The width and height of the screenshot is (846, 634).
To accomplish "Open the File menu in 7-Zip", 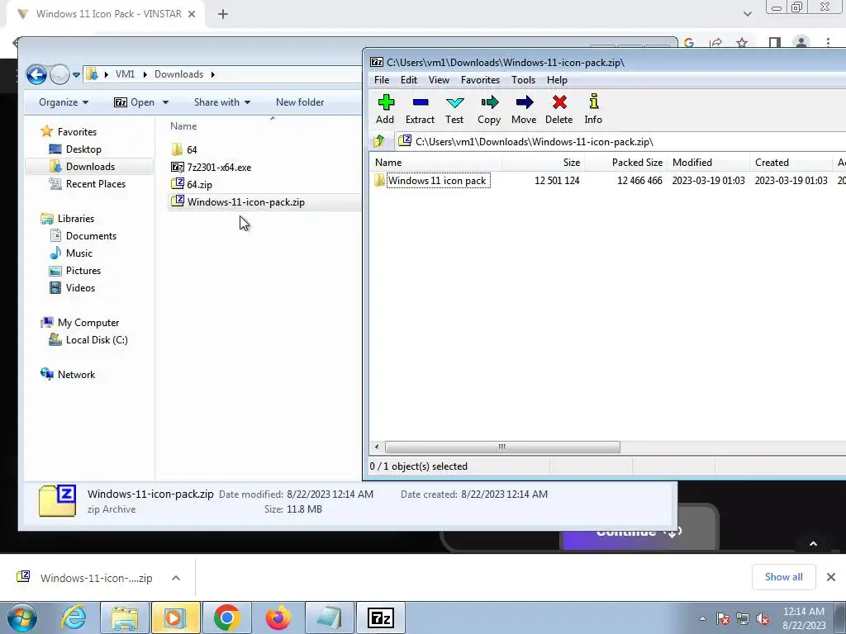I will pos(382,80).
